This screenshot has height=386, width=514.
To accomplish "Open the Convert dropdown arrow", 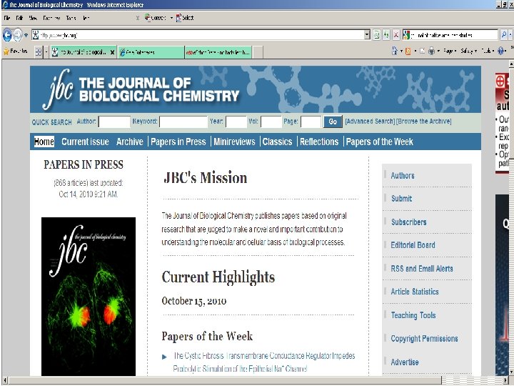I will pyautogui.click(x=171, y=18).
